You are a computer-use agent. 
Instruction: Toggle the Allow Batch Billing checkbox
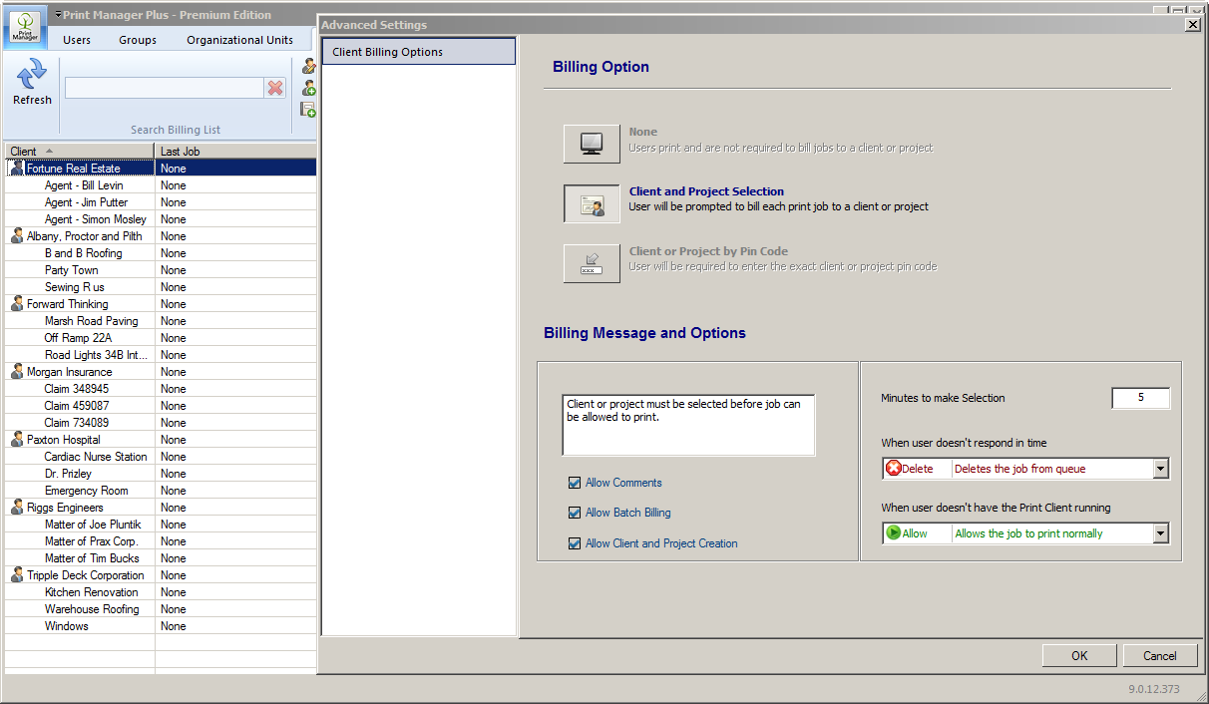(x=575, y=513)
